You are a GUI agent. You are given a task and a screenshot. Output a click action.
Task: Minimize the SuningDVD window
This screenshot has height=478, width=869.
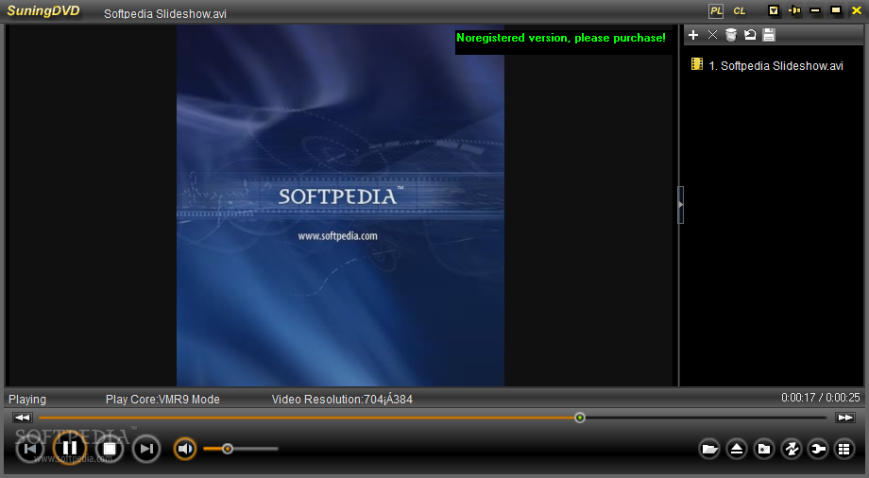(814, 10)
